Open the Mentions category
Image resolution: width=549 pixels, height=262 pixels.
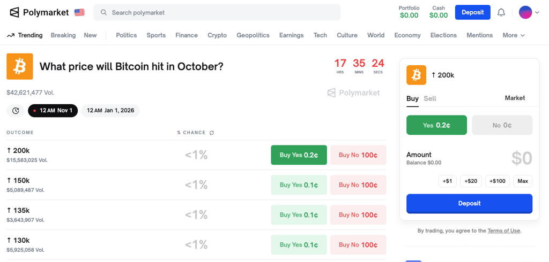(x=479, y=35)
